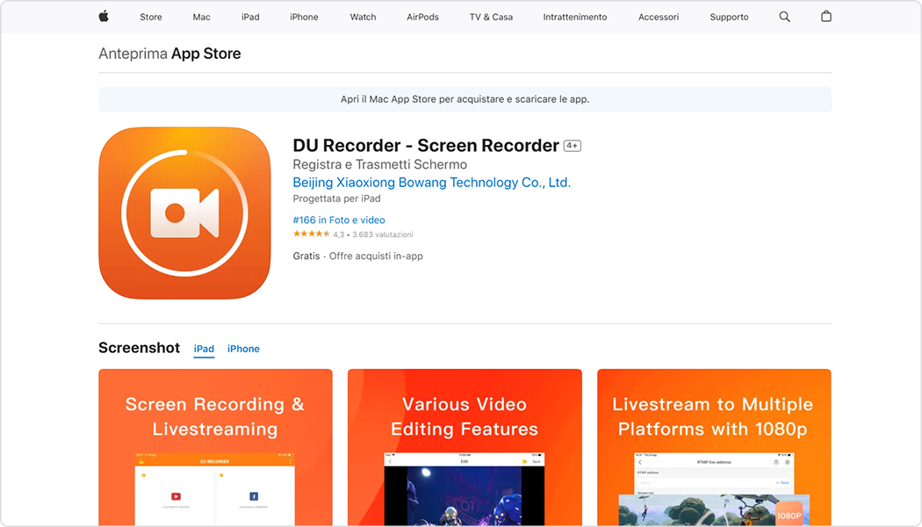The height and width of the screenshot is (527, 922).
Task: Open TV & Casa menu item
Action: (491, 17)
